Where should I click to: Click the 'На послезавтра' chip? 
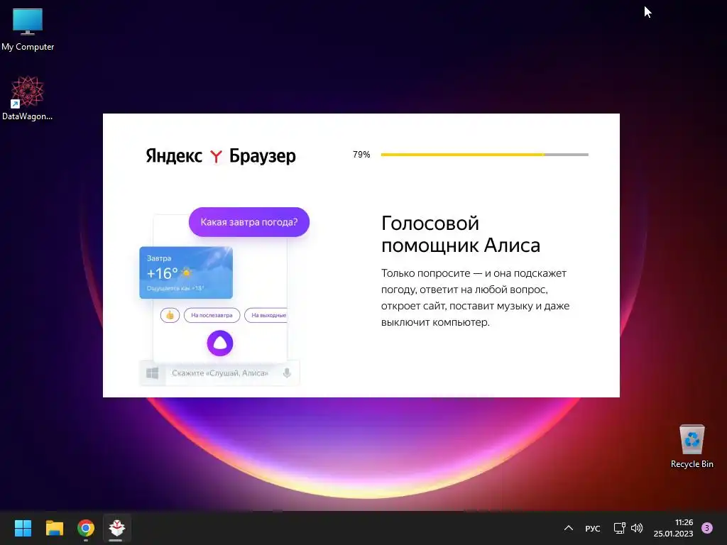point(212,315)
